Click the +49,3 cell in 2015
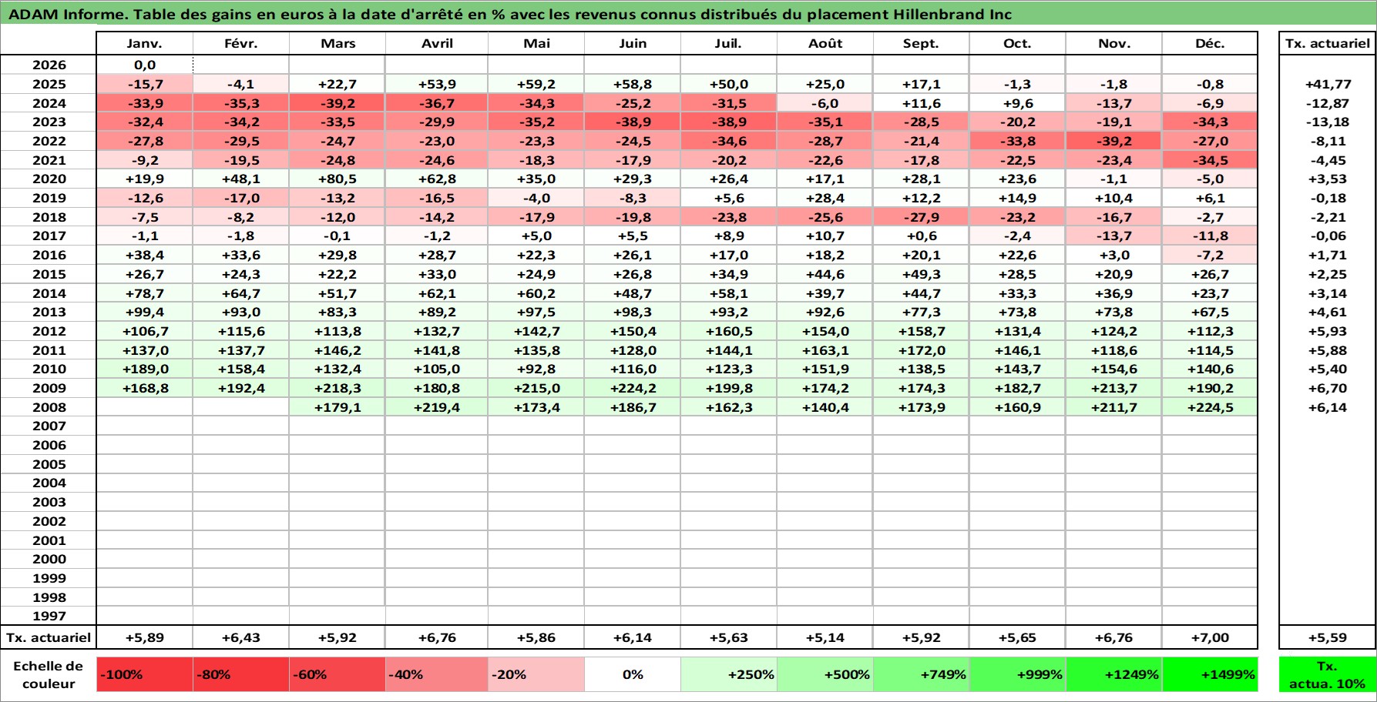 tap(922, 274)
